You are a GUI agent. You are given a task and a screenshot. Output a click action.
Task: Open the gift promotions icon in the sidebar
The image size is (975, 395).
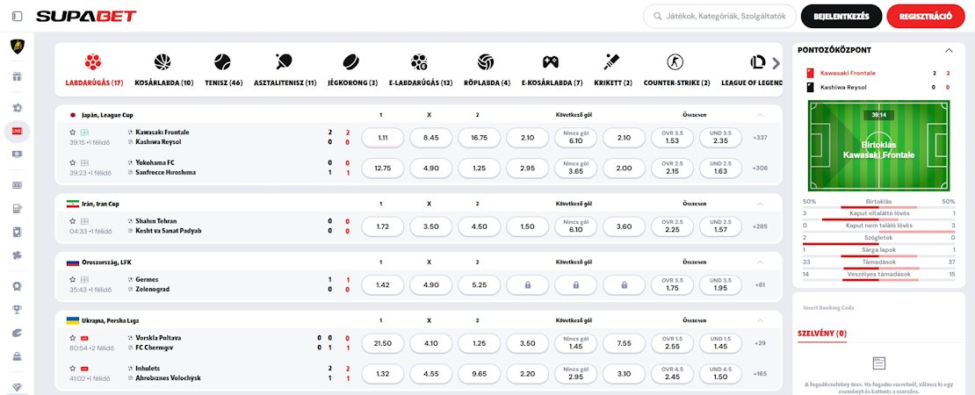click(x=18, y=77)
